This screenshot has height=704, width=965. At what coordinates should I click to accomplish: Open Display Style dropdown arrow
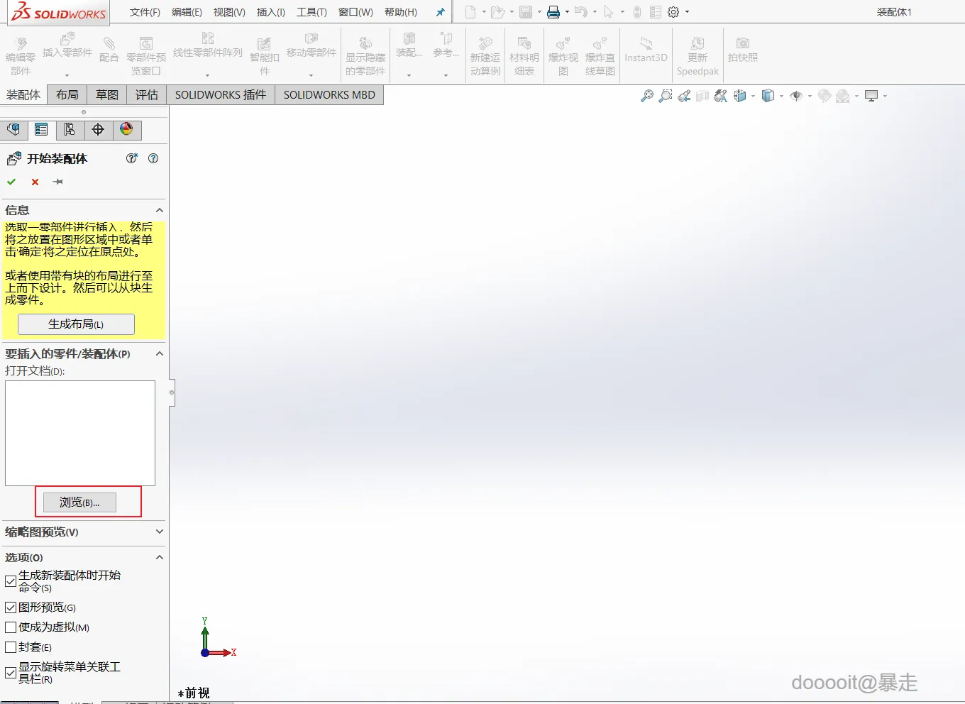click(x=781, y=96)
